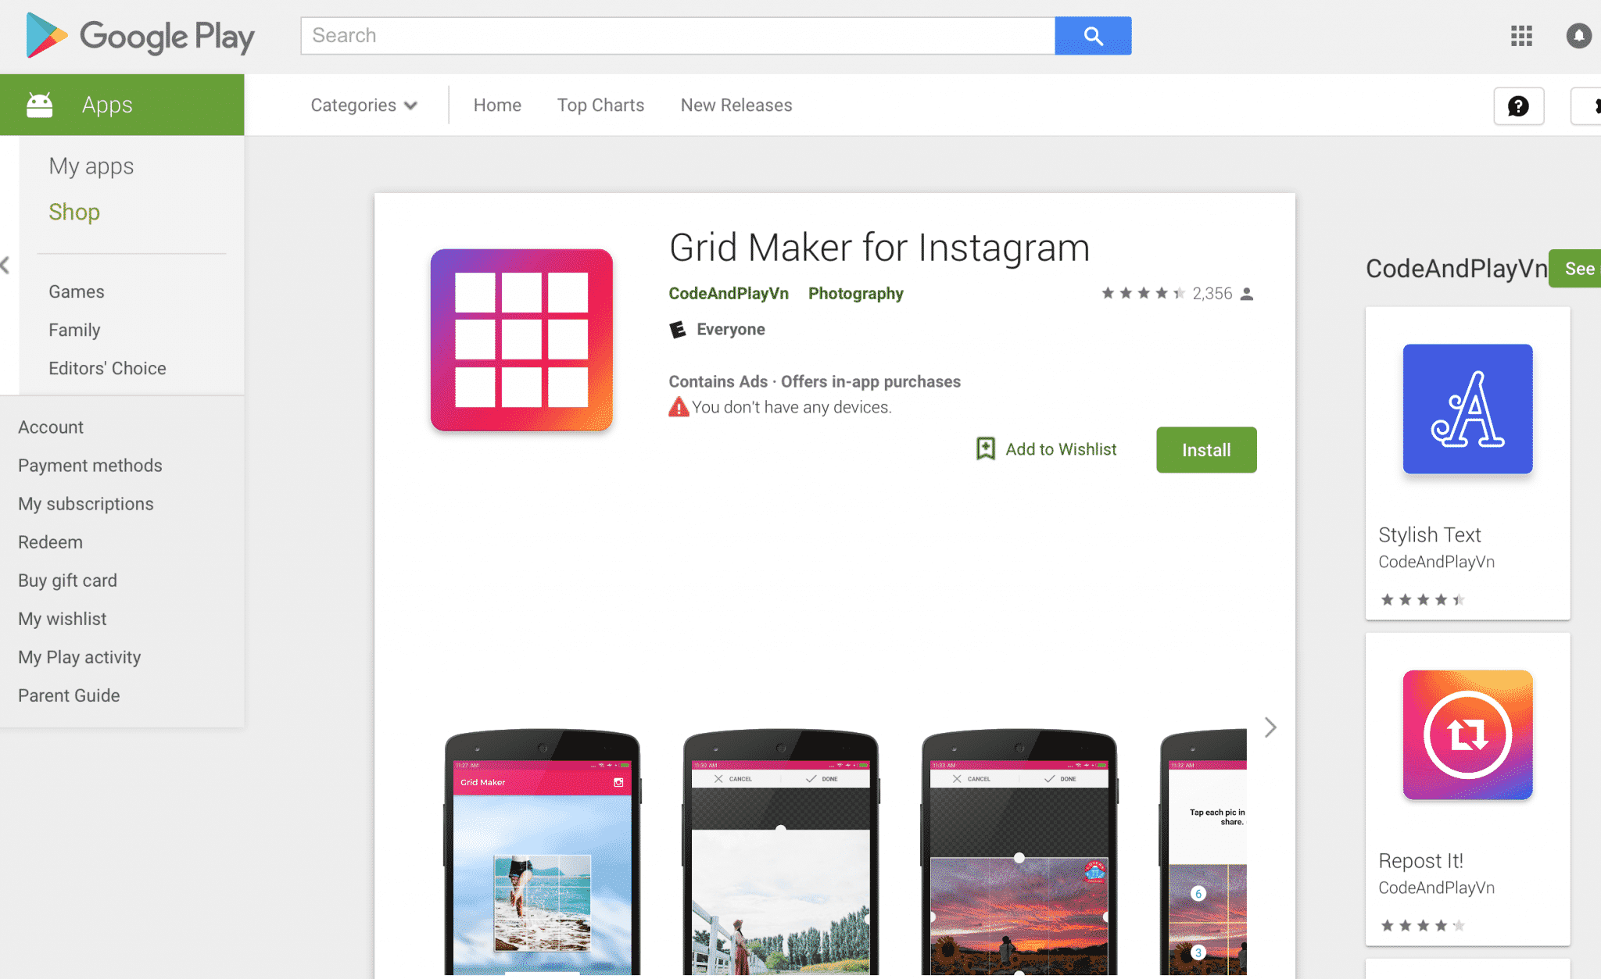This screenshot has width=1601, height=979.
Task: Click the Android apps menu icon
Action: pos(39,104)
